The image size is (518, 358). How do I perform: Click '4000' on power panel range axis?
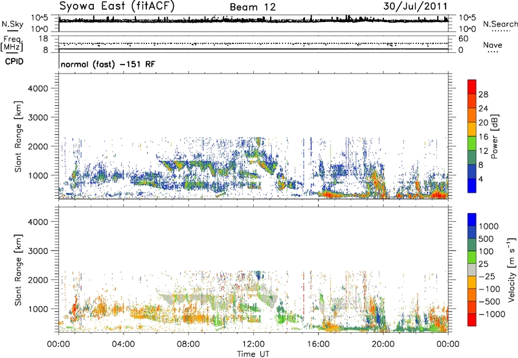(x=38, y=89)
